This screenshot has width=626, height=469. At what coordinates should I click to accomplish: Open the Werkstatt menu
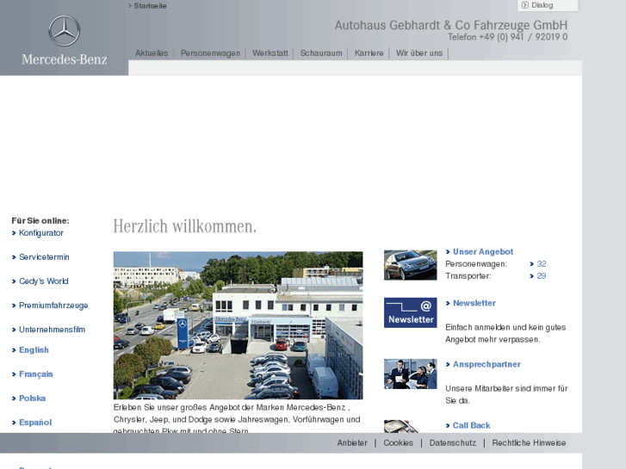pyautogui.click(x=270, y=53)
